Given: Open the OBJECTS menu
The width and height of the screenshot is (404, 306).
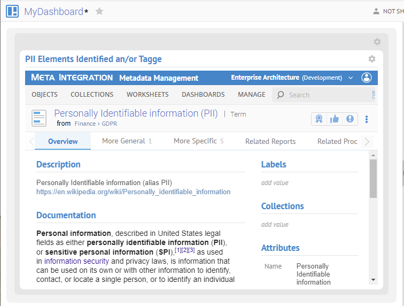Looking at the screenshot, I should (x=44, y=95).
